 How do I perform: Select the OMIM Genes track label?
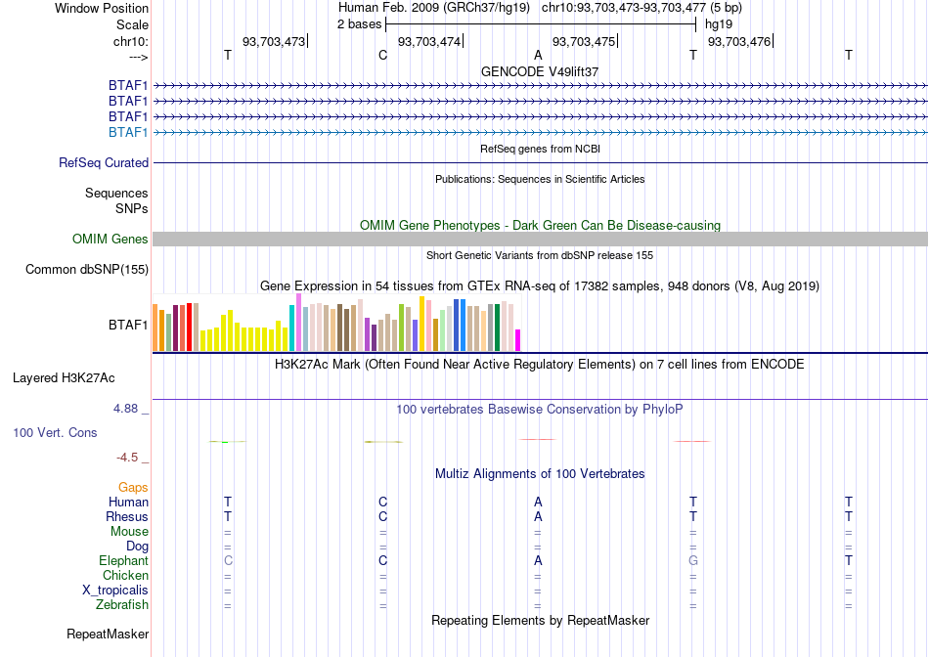pyautogui.click(x=111, y=239)
